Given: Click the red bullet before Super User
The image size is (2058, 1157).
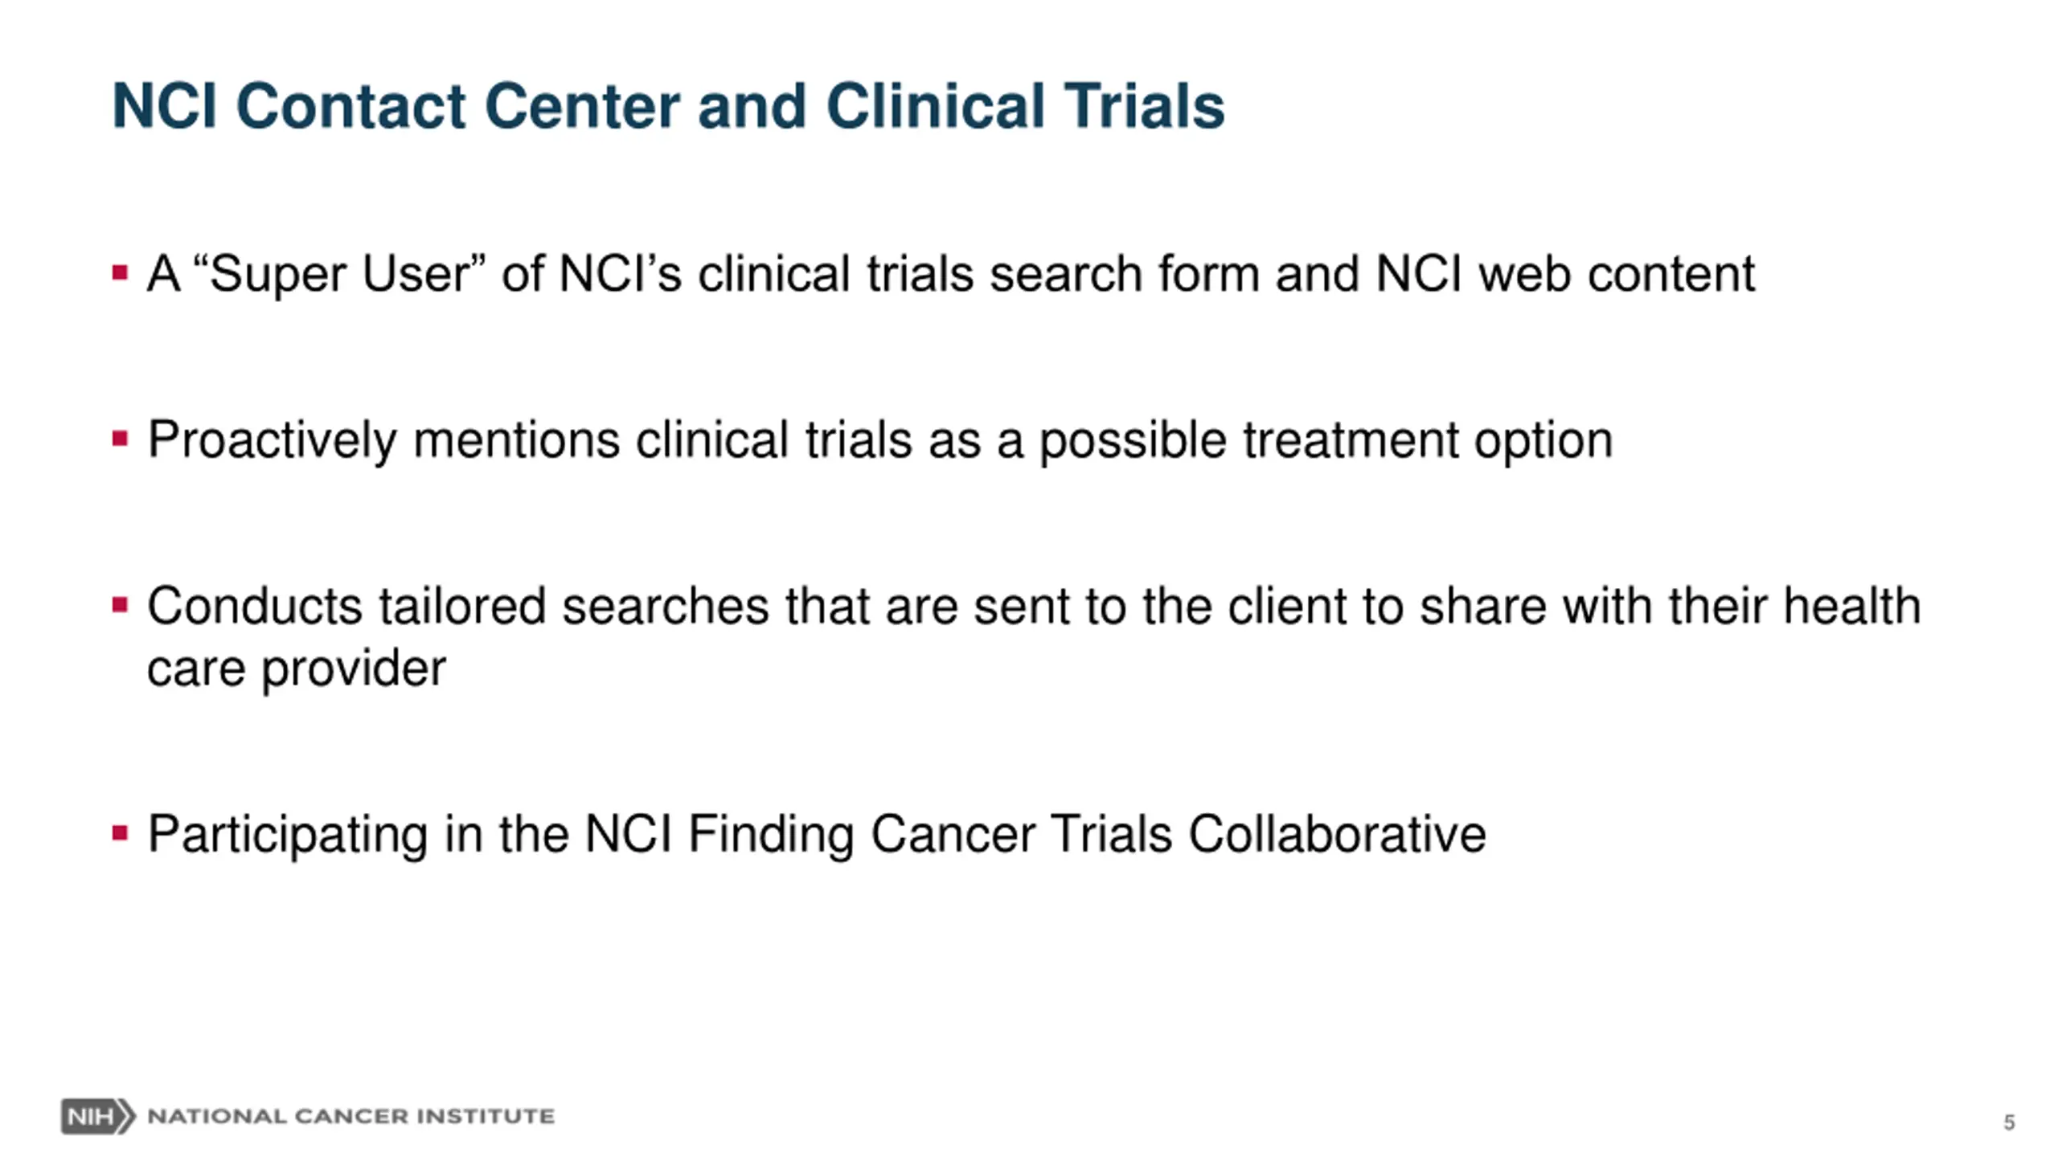Looking at the screenshot, I should 120,273.
